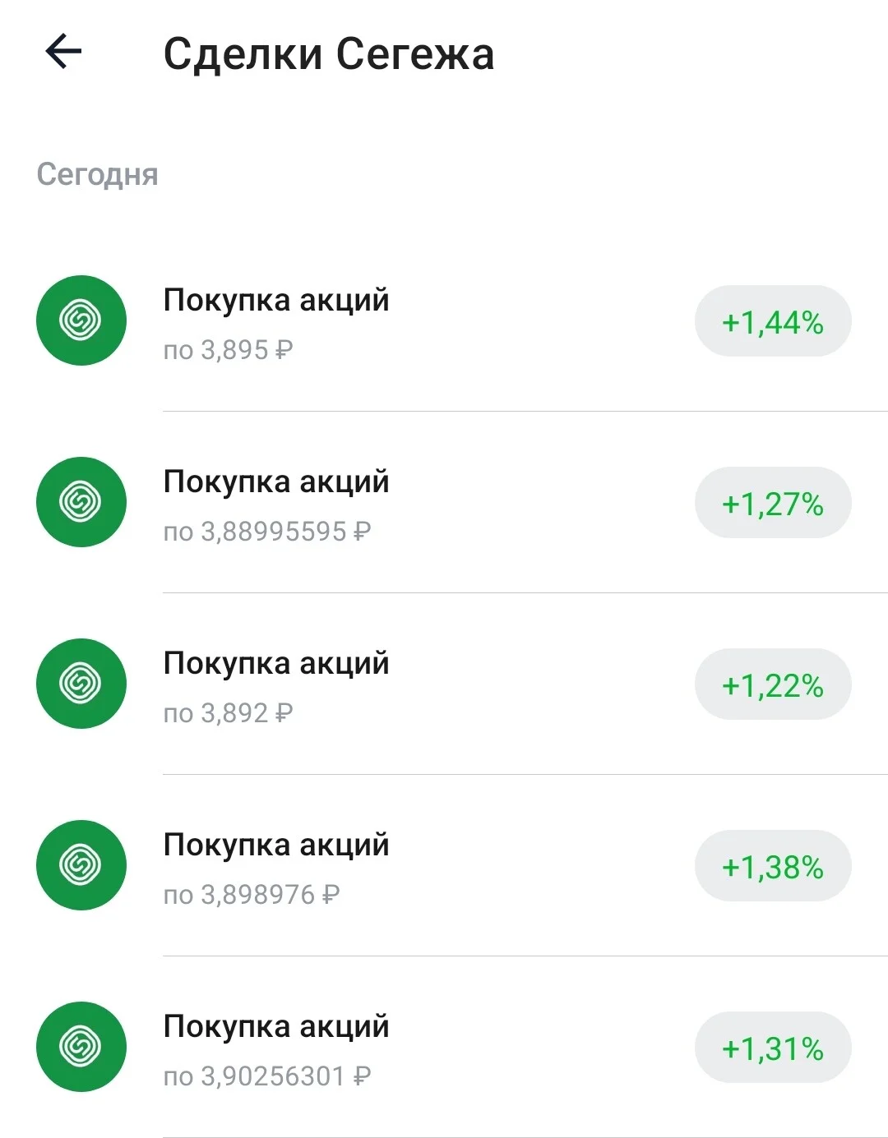Tap the last 'Покупка акций' deal title
Screen dimensions: 888x1138
click(276, 1027)
